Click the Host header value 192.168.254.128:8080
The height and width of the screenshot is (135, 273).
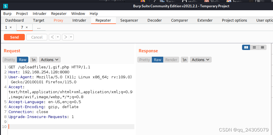pyautogui.click(x=46, y=72)
